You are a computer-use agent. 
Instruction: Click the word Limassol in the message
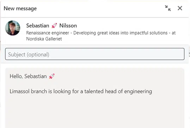click(20, 91)
